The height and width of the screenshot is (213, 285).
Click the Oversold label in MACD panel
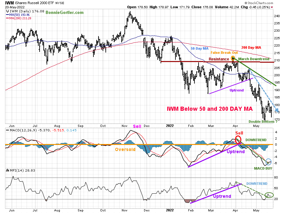pyautogui.click(x=125, y=149)
